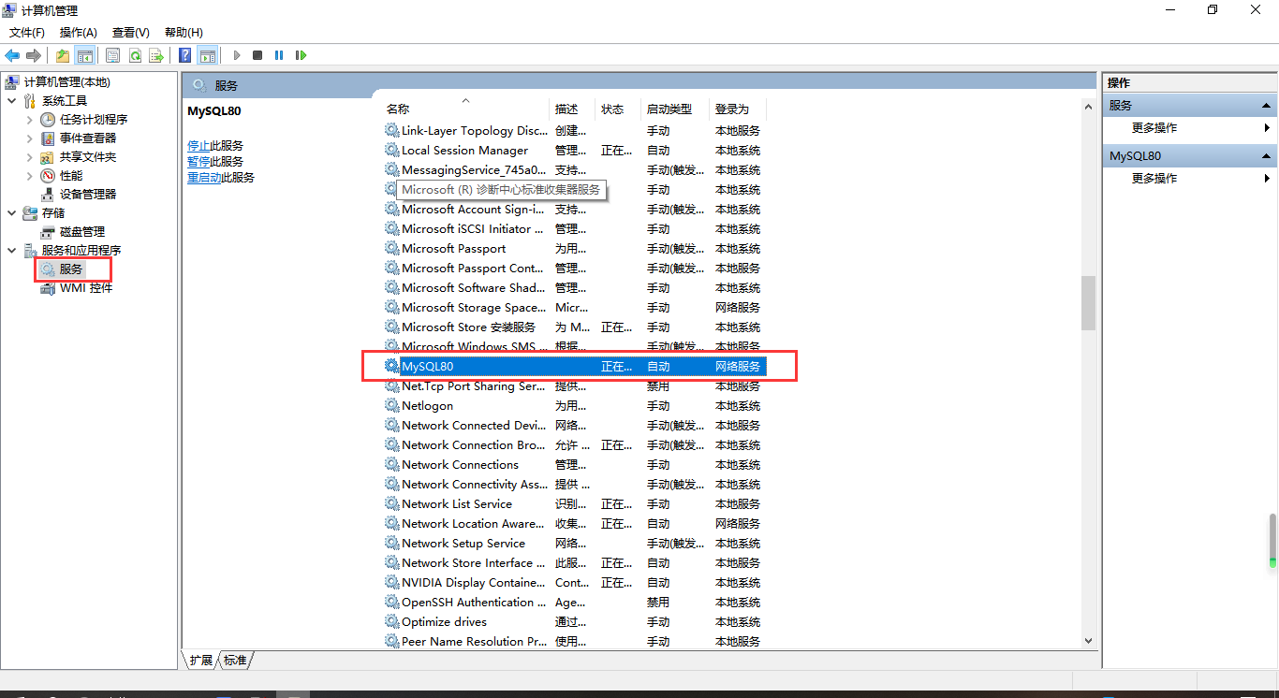
Task: Click the gear icon beside Optimize drives
Action: (391, 621)
